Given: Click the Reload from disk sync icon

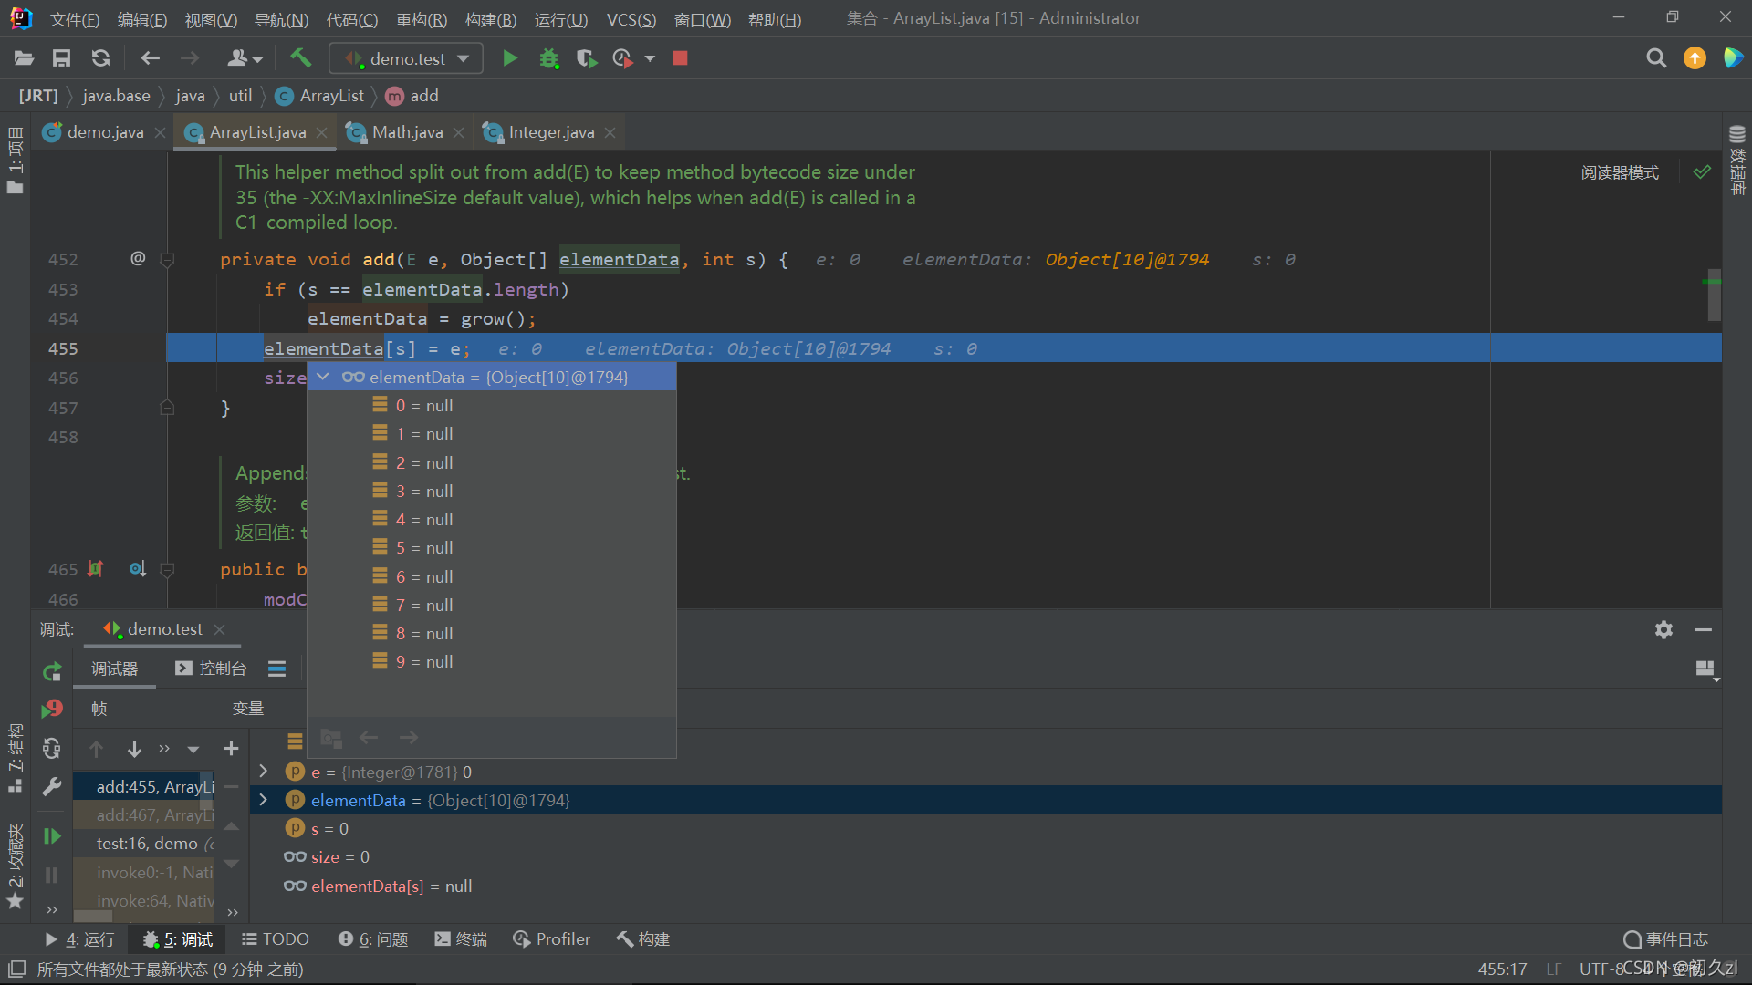Looking at the screenshot, I should (x=100, y=58).
